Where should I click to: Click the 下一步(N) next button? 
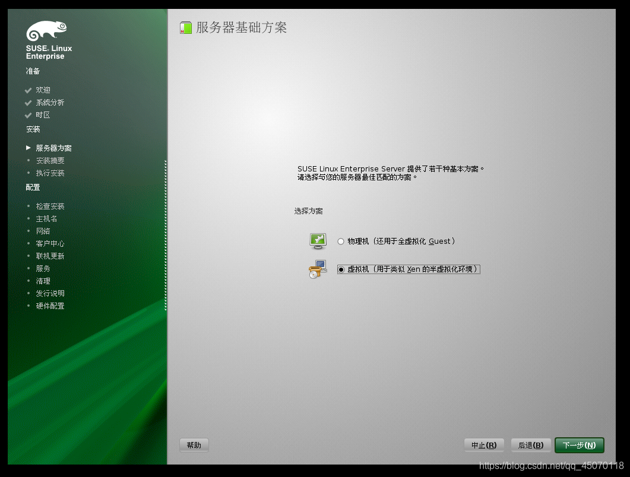580,446
